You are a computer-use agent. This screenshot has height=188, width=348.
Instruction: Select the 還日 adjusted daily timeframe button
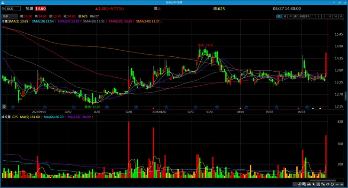point(296,16)
